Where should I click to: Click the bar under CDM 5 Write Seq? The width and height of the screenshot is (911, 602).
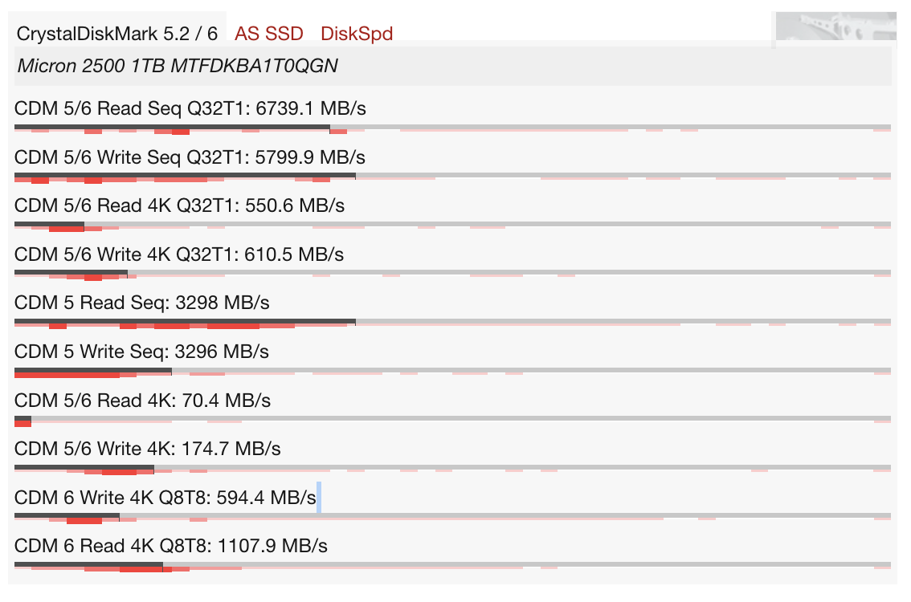click(x=93, y=371)
